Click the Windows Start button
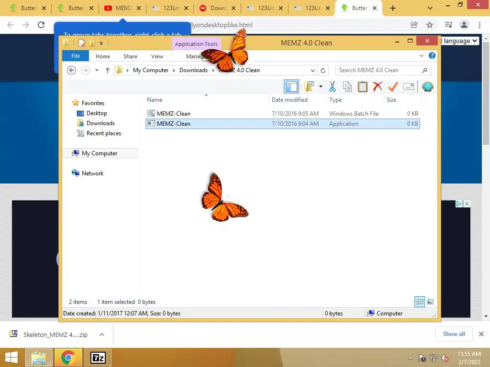The width and height of the screenshot is (490, 367). (12, 357)
